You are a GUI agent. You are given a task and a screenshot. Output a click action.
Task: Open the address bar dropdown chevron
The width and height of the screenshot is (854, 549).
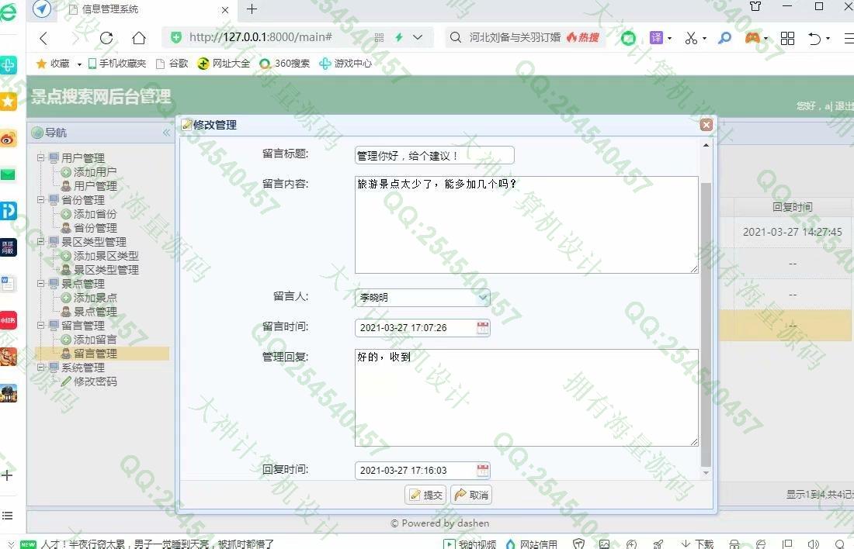point(418,37)
